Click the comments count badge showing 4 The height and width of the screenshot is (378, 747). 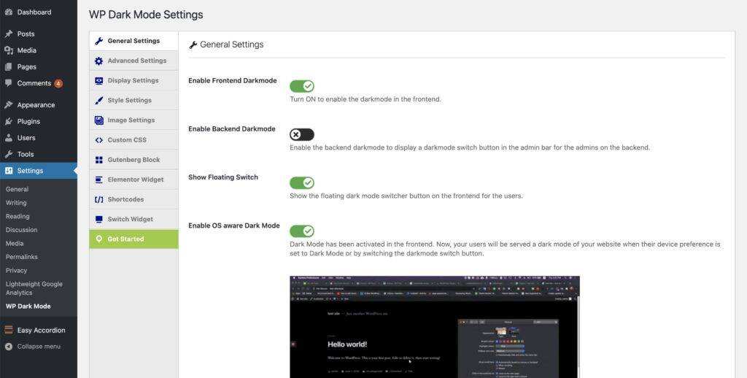click(x=58, y=83)
